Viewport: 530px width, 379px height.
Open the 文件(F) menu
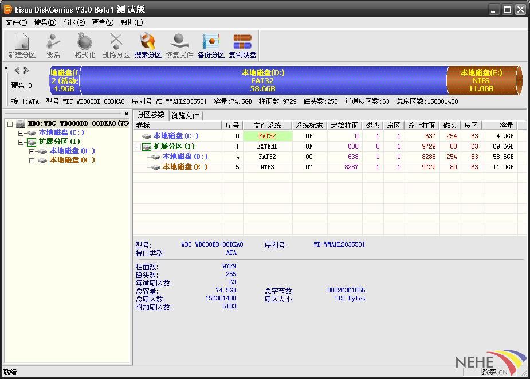coord(16,23)
